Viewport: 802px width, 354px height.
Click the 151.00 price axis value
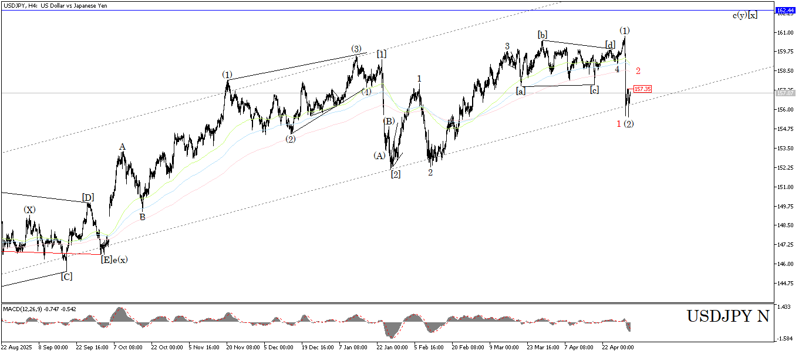point(784,187)
